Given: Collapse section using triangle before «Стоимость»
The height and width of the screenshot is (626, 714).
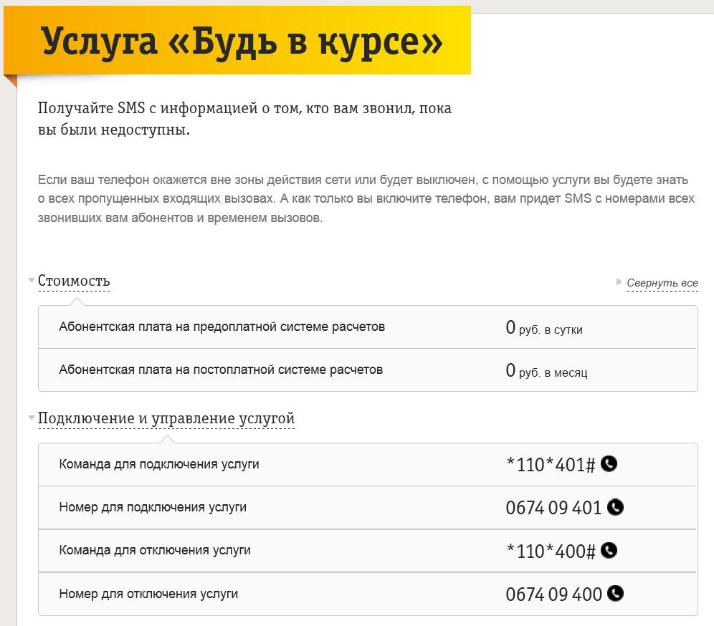Looking at the screenshot, I should 32,280.
